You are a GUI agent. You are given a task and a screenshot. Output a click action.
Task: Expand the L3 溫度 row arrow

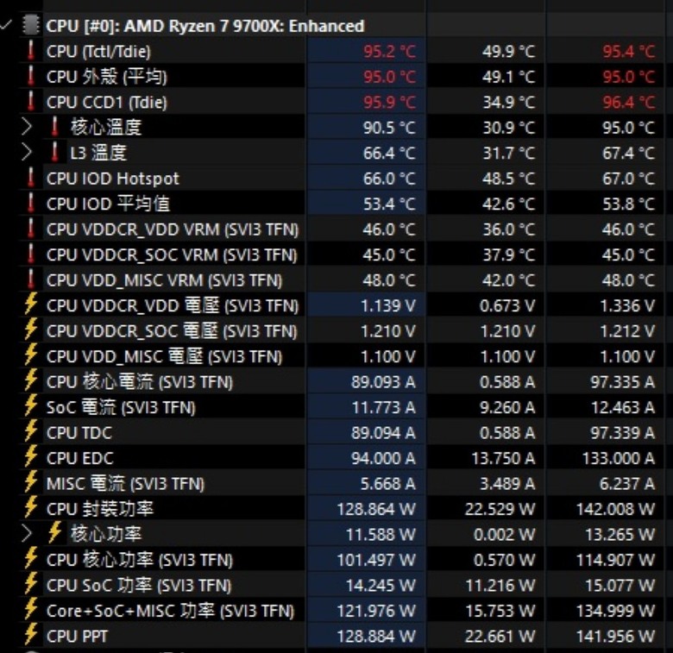coord(27,153)
